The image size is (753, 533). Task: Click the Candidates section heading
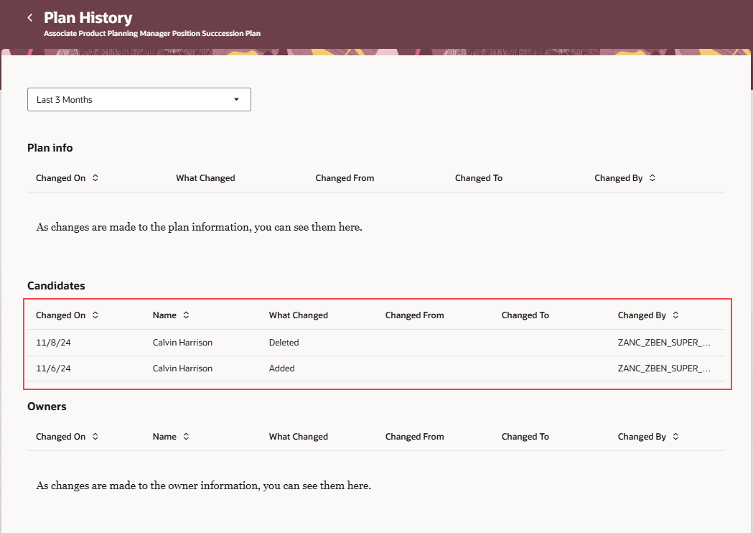tap(56, 285)
